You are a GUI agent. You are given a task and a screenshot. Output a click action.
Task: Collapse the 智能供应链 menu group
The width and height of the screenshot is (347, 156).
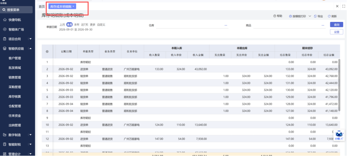pyautogui.click(x=30, y=49)
